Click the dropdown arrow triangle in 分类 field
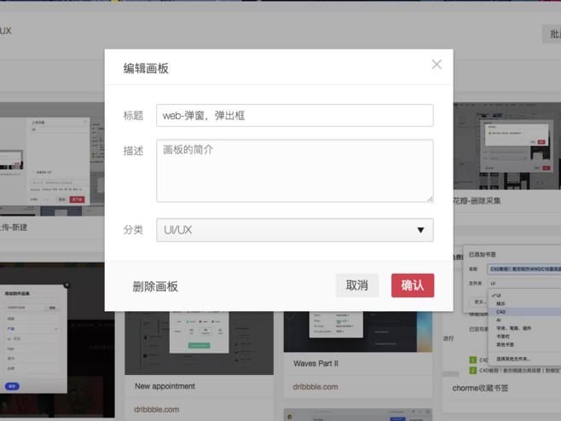561x421 pixels. [421, 230]
